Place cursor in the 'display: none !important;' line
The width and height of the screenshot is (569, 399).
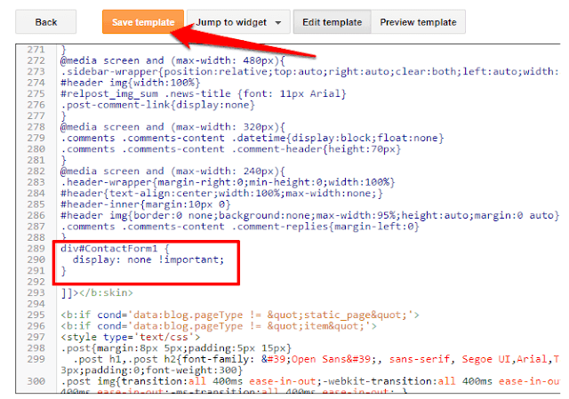click(x=148, y=259)
